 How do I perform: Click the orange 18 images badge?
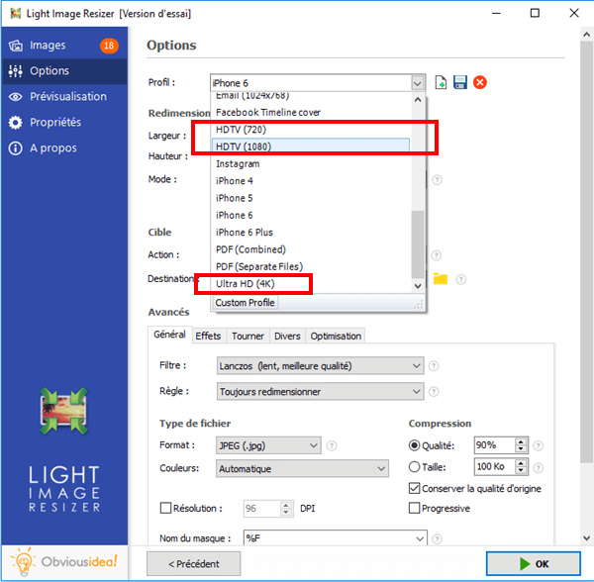pyautogui.click(x=109, y=46)
